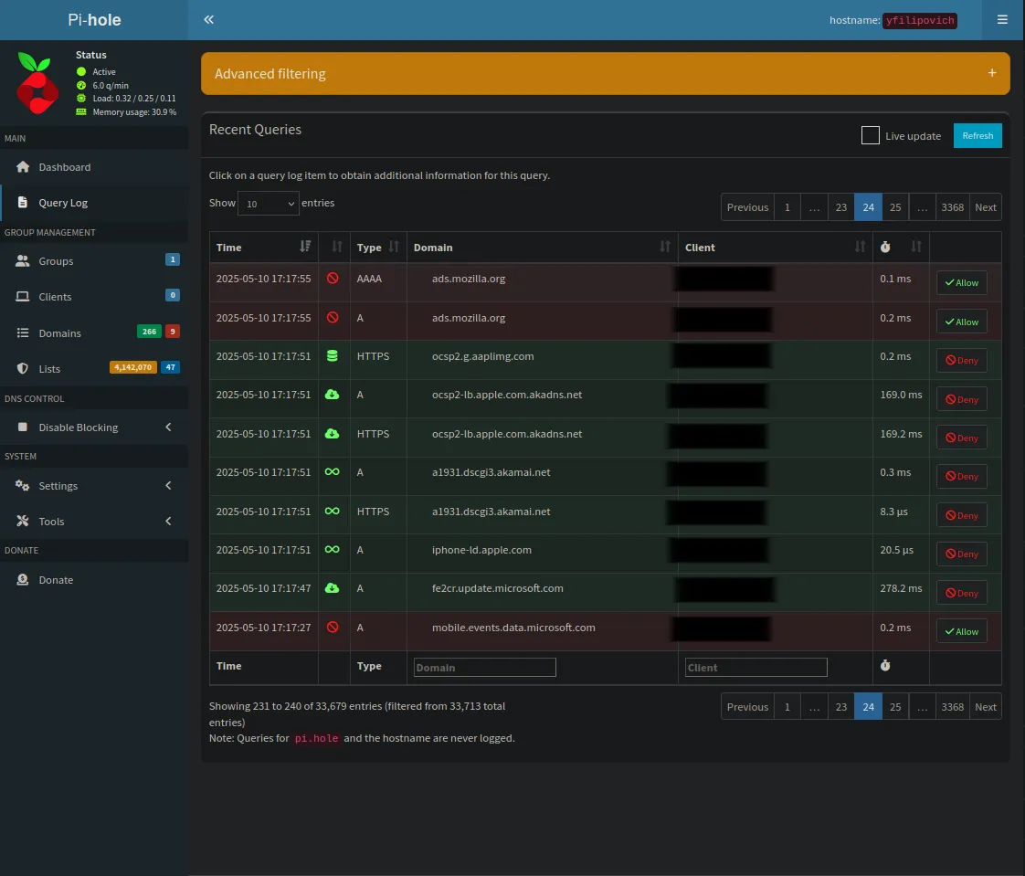Click the Domain filter input field

click(x=484, y=667)
